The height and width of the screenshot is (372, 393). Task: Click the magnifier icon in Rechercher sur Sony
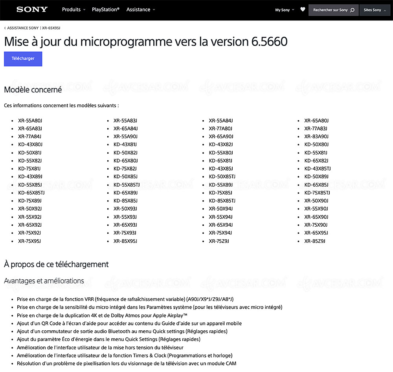point(352,10)
